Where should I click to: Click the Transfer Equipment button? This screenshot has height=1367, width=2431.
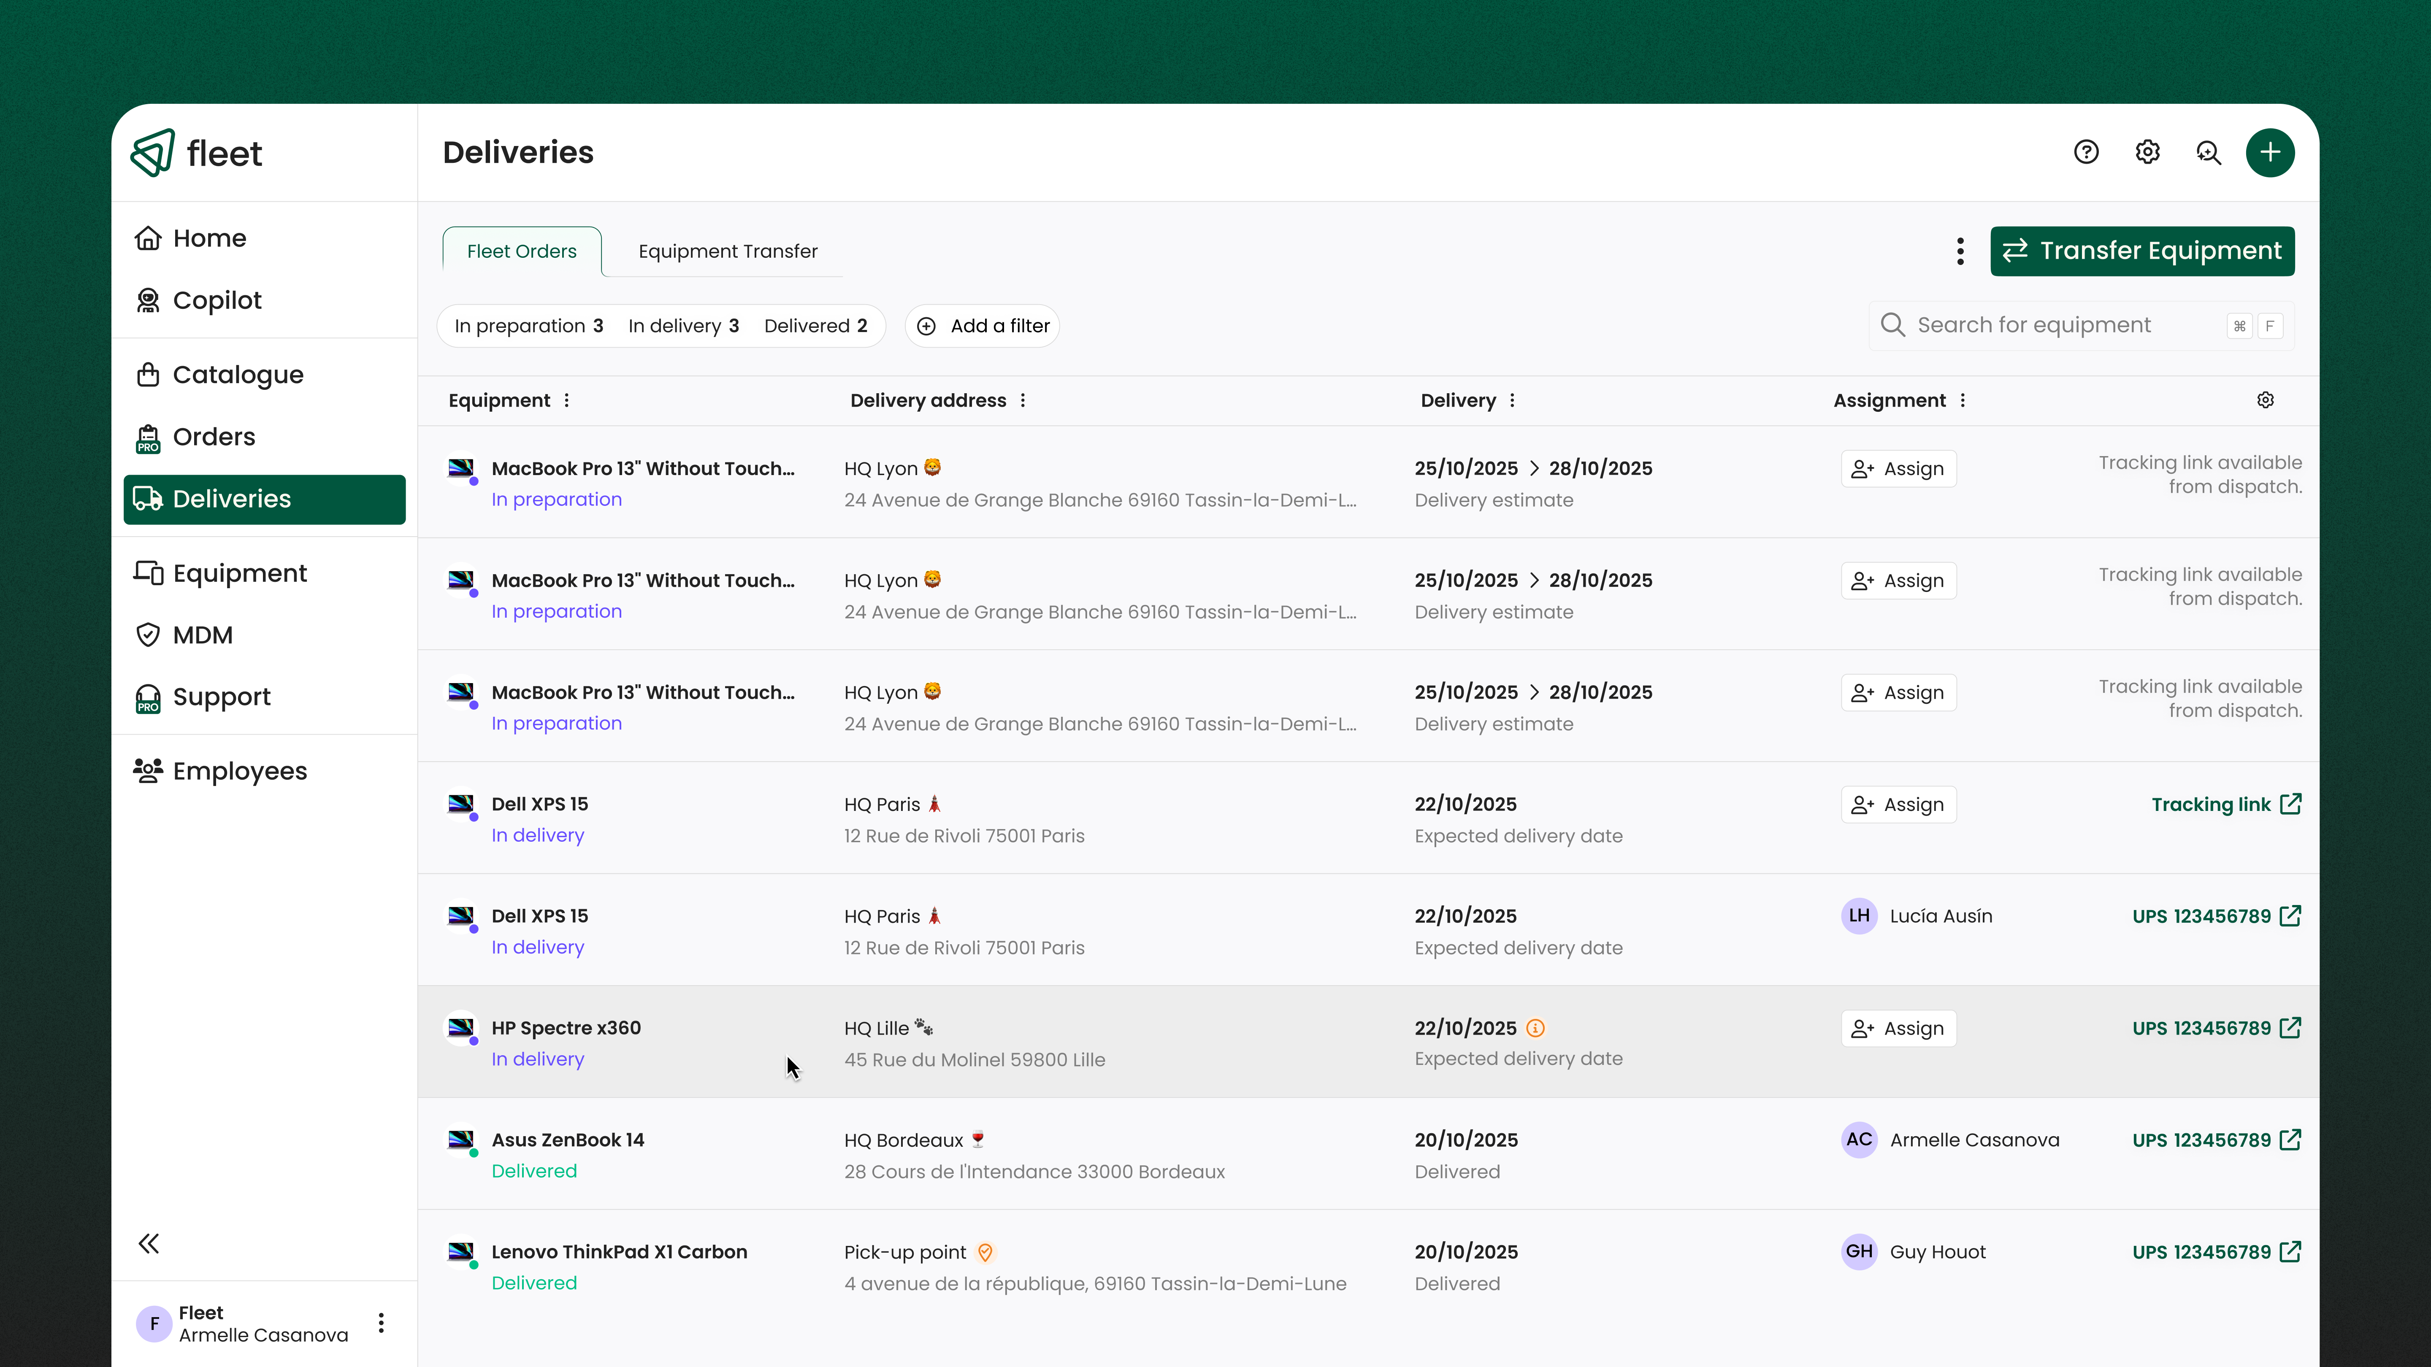(2142, 251)
